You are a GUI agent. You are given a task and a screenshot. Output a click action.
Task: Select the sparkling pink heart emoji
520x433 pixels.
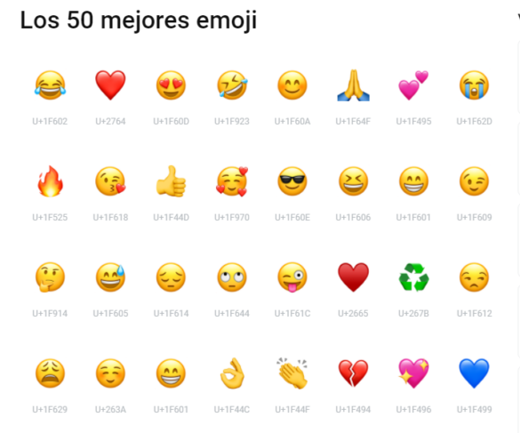coord(413,373)
